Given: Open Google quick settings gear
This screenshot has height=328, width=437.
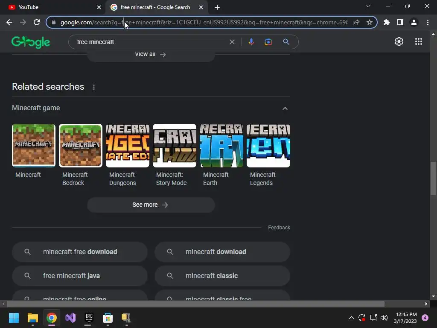Looking at the screenshot, I should (399, 41).
